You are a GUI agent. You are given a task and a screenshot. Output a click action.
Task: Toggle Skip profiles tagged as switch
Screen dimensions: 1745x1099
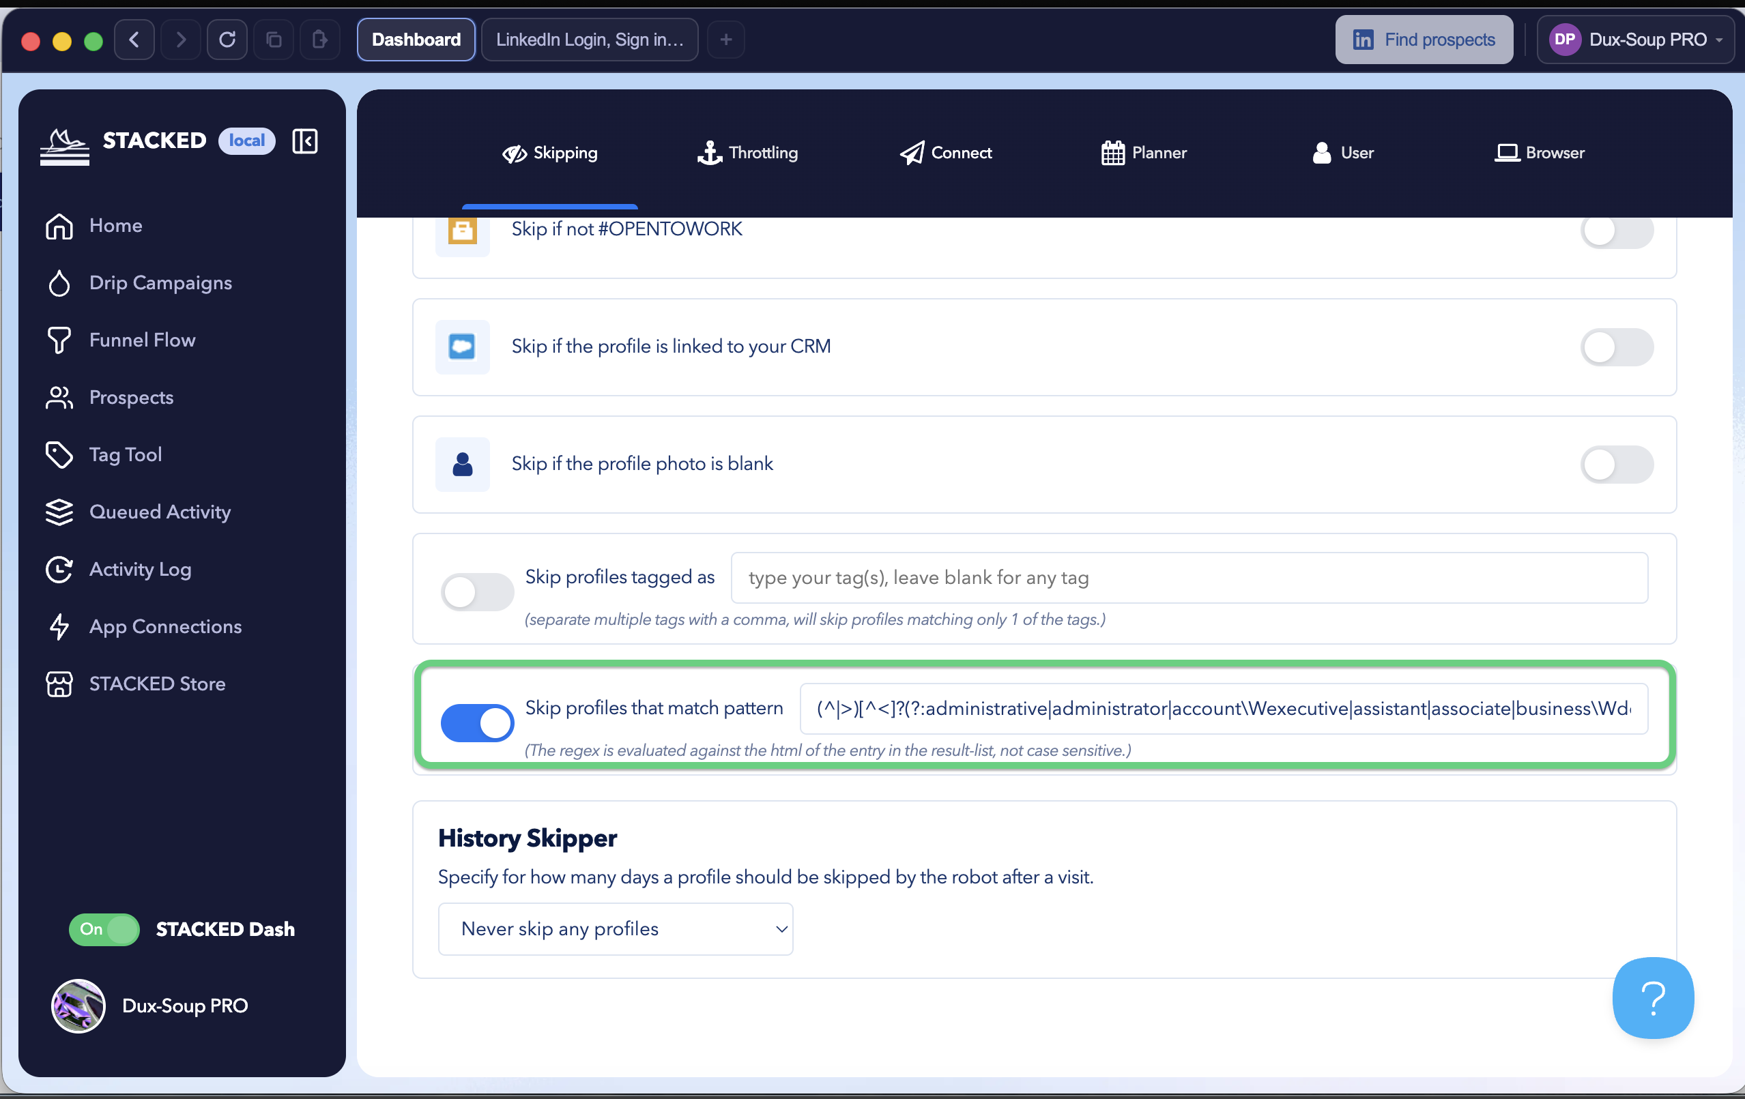coord(478,592)
